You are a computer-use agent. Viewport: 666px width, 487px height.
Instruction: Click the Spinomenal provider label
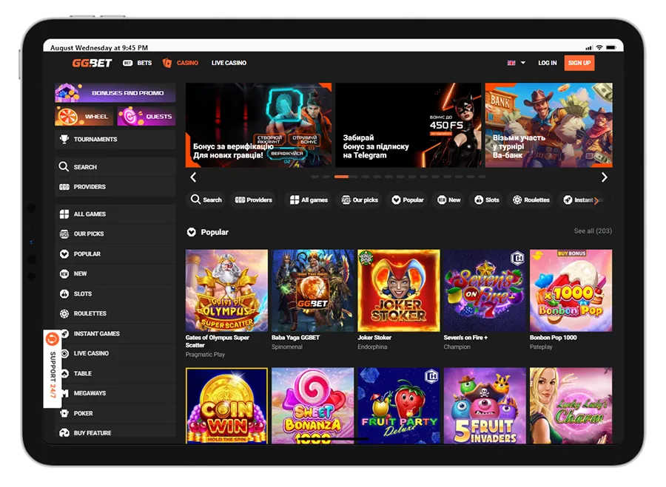point(287,347)
